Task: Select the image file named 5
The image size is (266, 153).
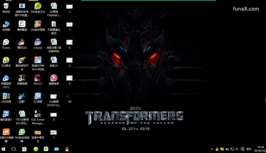Action: coord(69,60)
